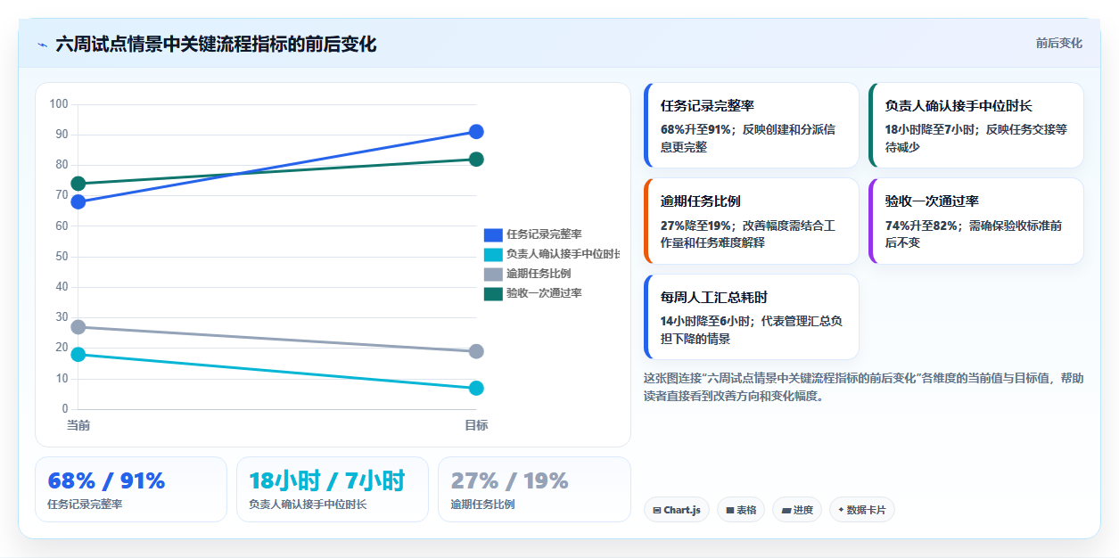
Task: Click the title 六周试点情景中关键流程指标的前后变化
Action: click(216, 45)
